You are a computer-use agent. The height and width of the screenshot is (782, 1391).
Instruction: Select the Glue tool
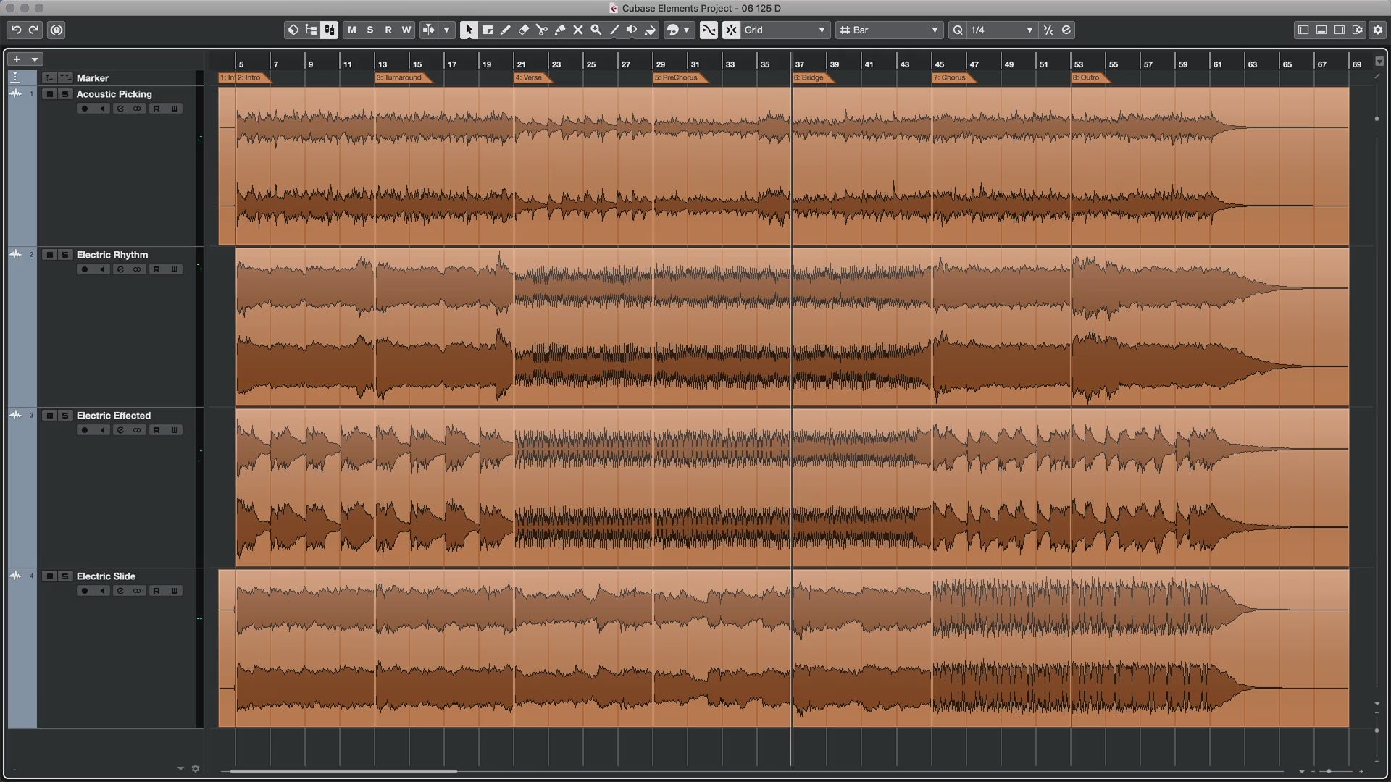(x=560, y=30)
